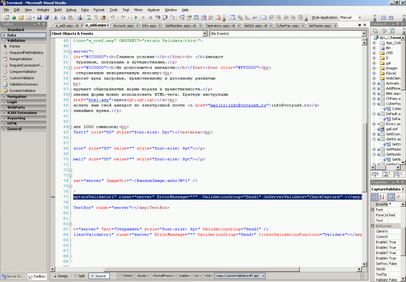The image size is (406, 282).
Task: Open the CaptureValidator object dropdown in Properties
Action: coord(403,189)
